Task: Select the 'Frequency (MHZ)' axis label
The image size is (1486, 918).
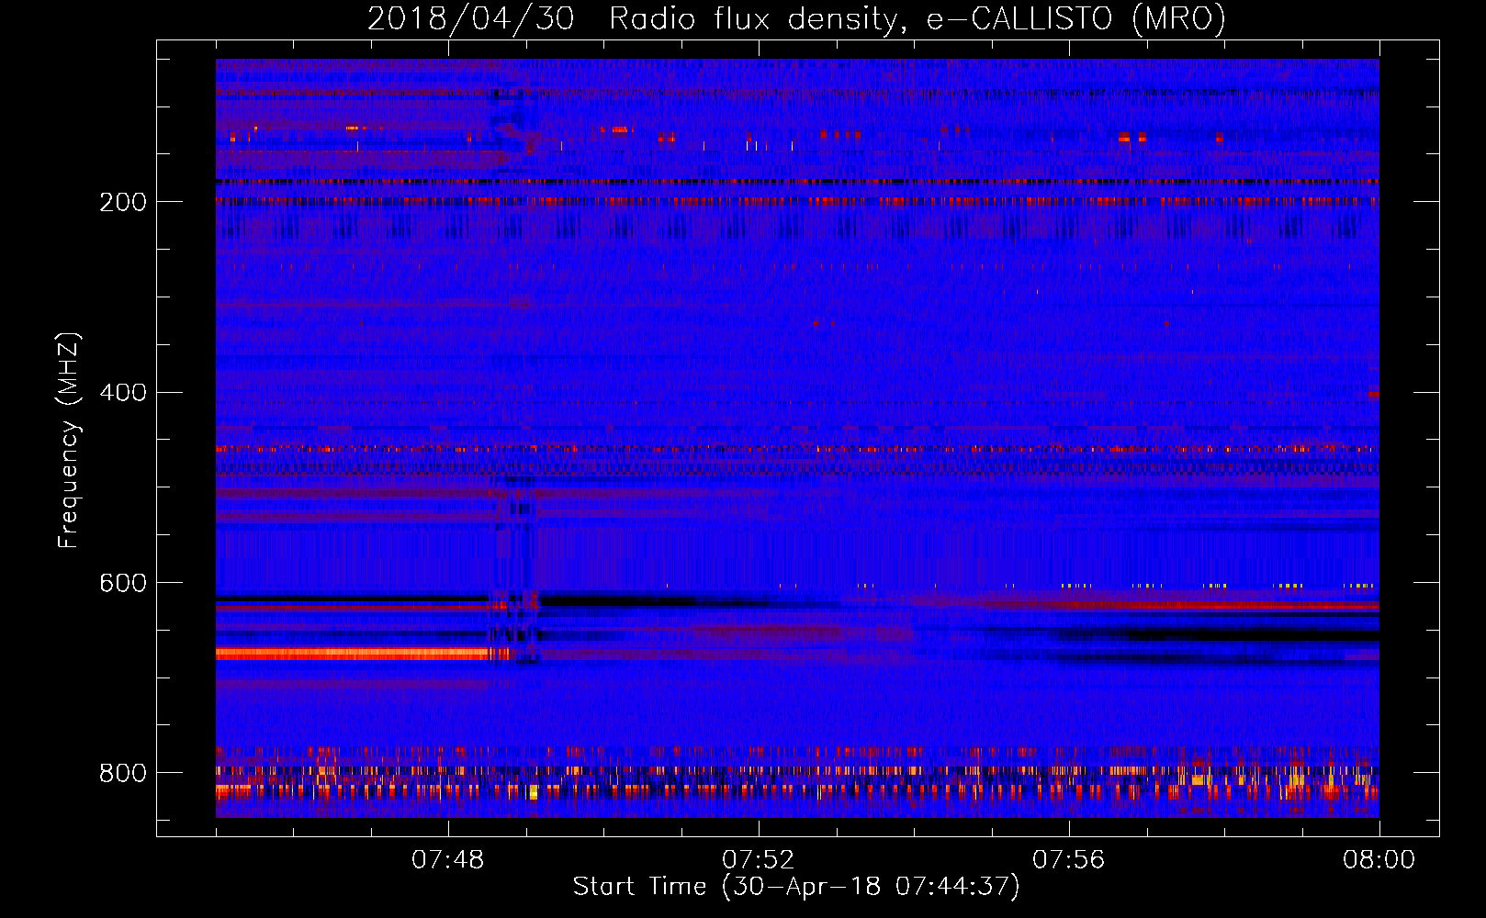Action: point(69,440)
